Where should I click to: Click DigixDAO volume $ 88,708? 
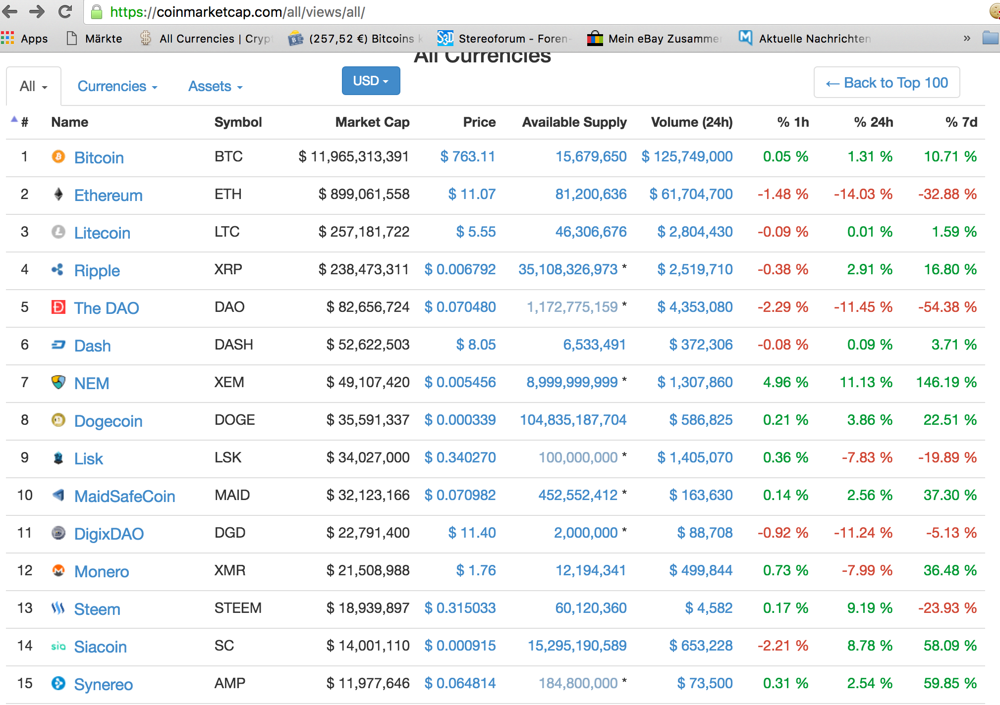pyautogui.click(x=705, y=533)
